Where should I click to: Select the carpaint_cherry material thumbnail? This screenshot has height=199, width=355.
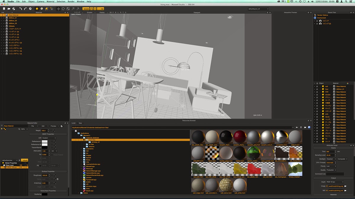pos(240,137)
